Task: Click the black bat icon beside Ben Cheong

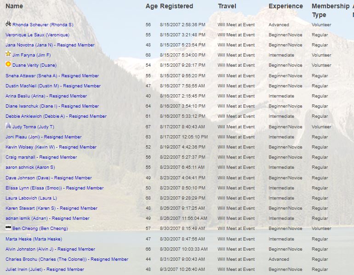Action: point(8,228)
